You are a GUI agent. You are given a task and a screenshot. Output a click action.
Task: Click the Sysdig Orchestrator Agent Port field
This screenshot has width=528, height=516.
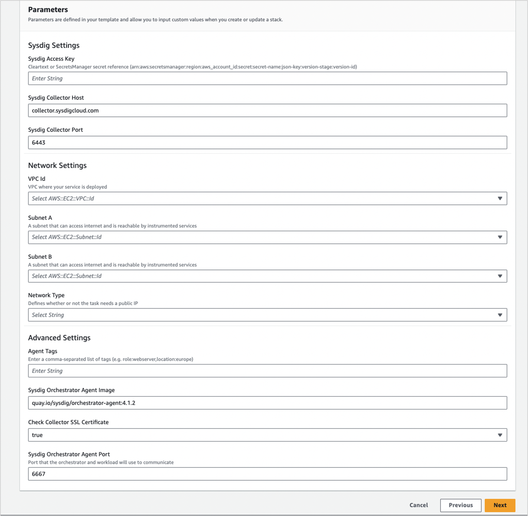coord(267,474)
